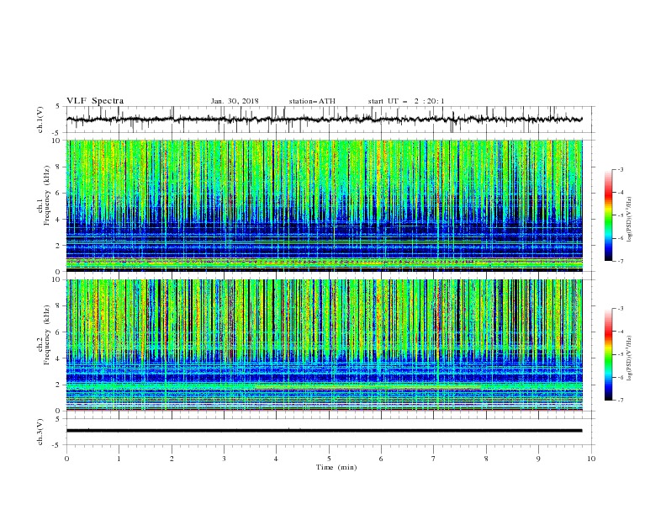Click the "station=ATH" label
Screen dimensions: 666x515
[x=312, y=101]
